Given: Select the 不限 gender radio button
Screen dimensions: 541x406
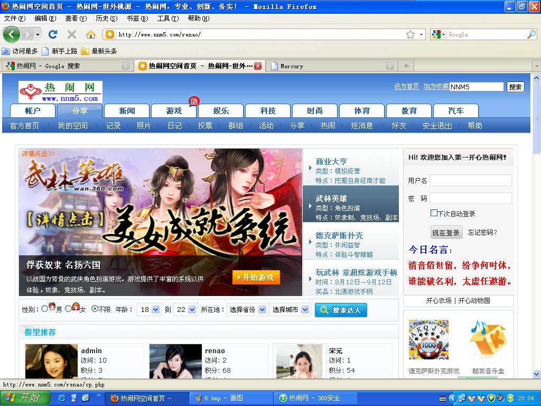Looking at the screenshot, I should pyautogui.click(x=95, y=309).
